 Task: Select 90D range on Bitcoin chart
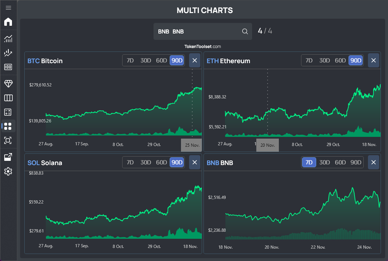click(177, 60)
